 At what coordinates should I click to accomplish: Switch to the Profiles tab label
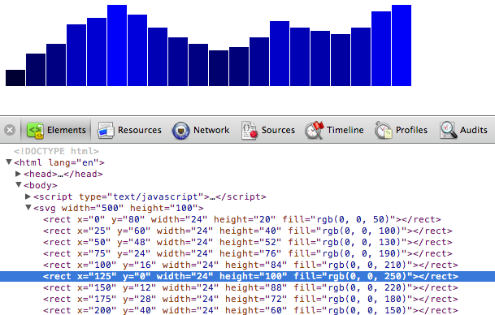[411, 130]
